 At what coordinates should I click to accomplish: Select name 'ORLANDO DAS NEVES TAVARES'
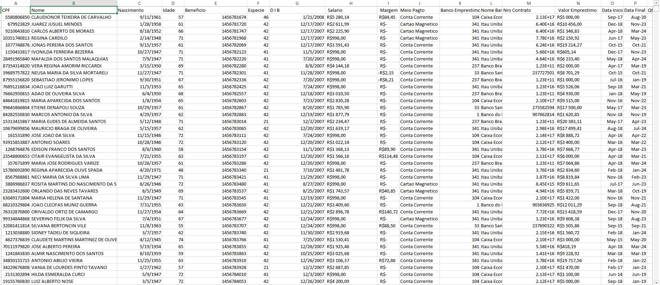[x=65, y=191]
